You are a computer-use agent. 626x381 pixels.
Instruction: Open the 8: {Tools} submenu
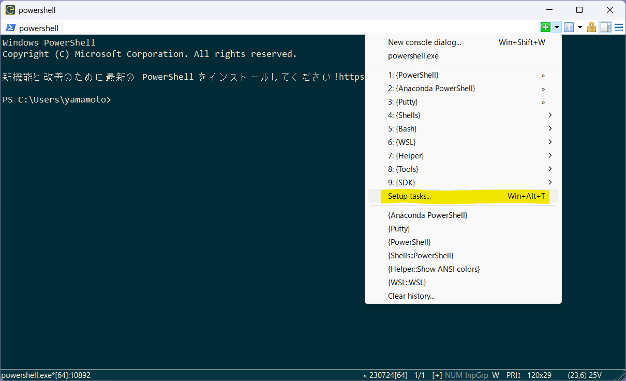click(463, 169)
